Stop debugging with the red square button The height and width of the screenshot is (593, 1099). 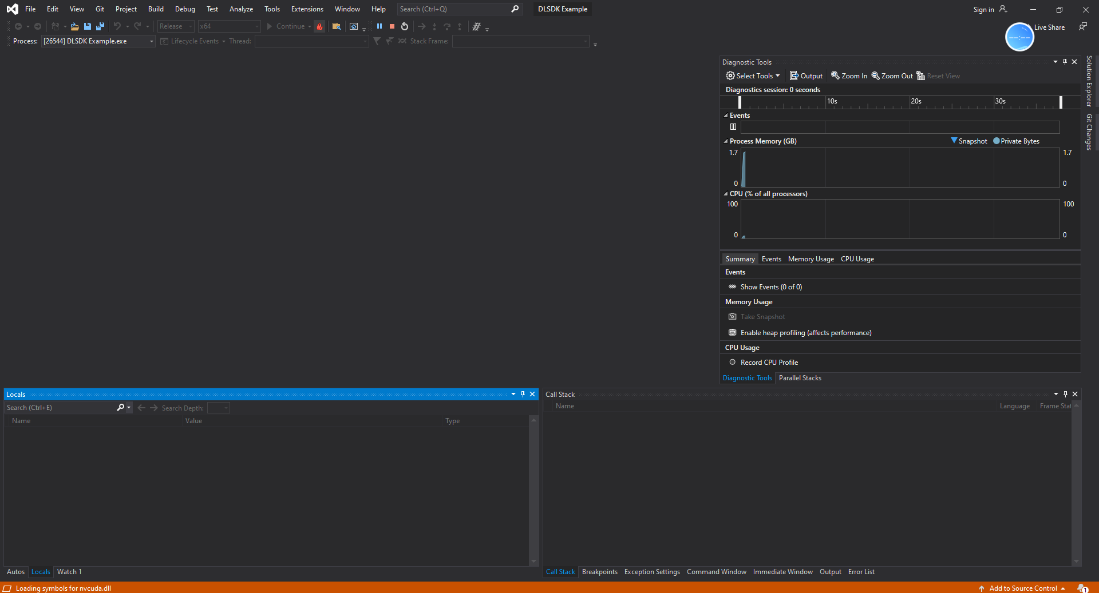392,26
